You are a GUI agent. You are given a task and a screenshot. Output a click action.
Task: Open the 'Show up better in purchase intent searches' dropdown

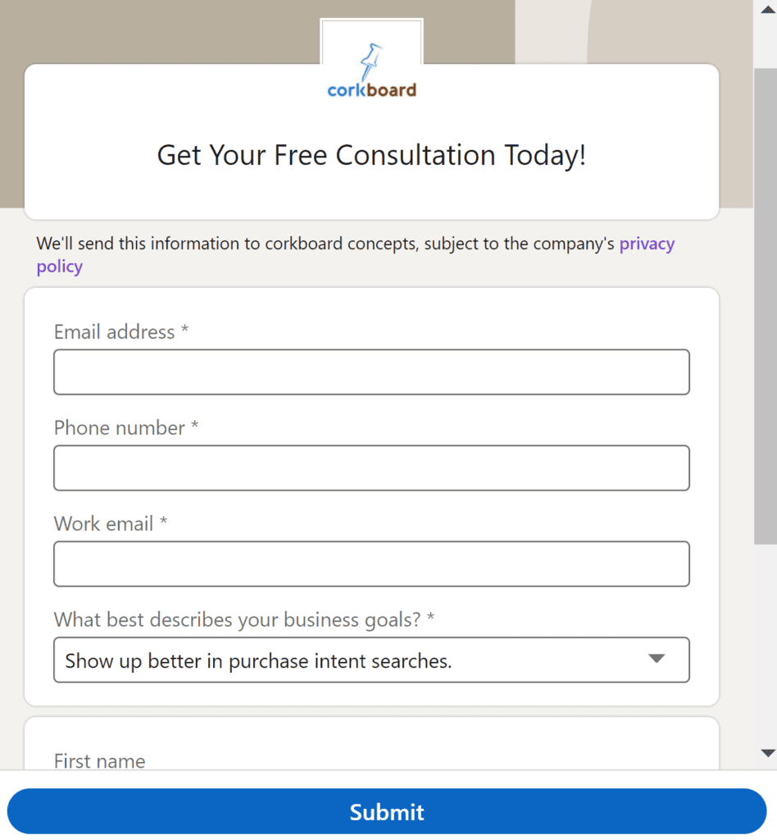352,660
